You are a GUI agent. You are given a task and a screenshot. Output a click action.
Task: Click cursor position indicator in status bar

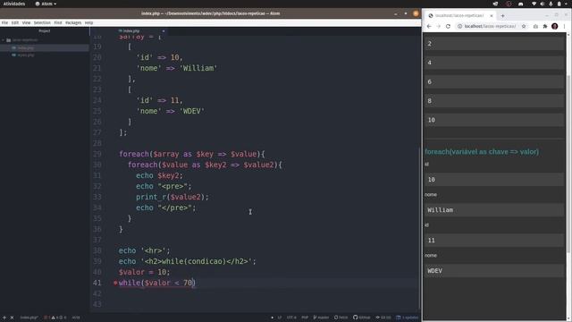[x=76, y=318]
